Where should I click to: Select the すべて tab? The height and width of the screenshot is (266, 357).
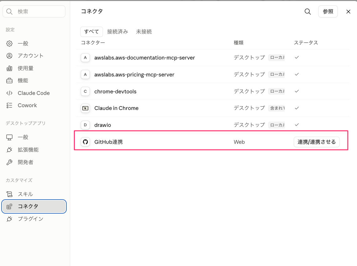click(91, 32)
